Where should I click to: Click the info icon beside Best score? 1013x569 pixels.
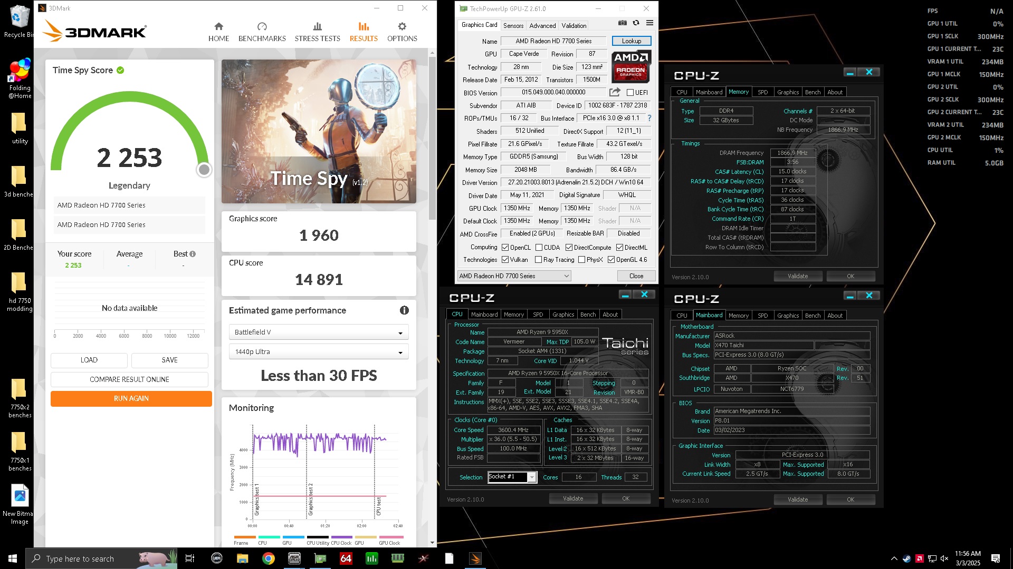pos(193,254)
